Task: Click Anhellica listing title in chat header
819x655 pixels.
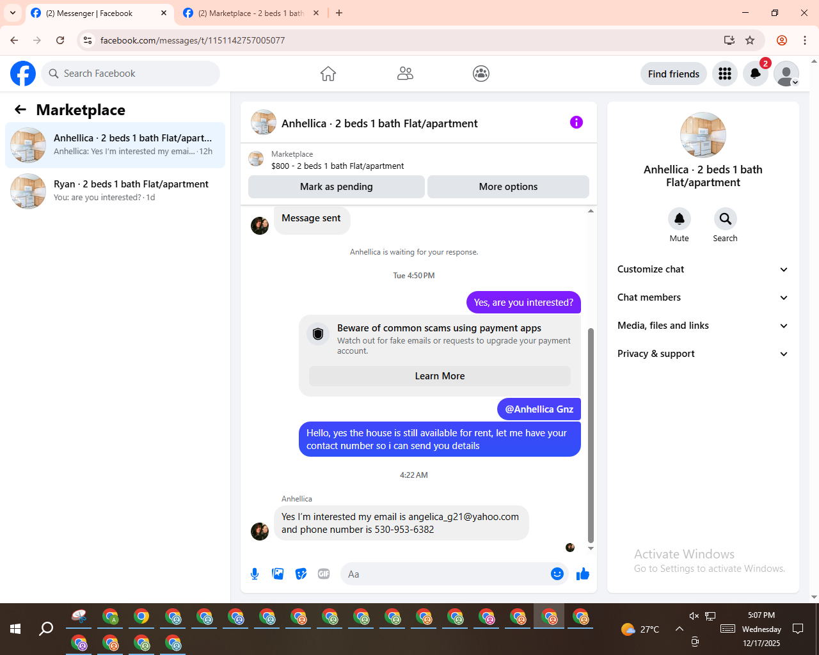Action: tap(379, 123)
